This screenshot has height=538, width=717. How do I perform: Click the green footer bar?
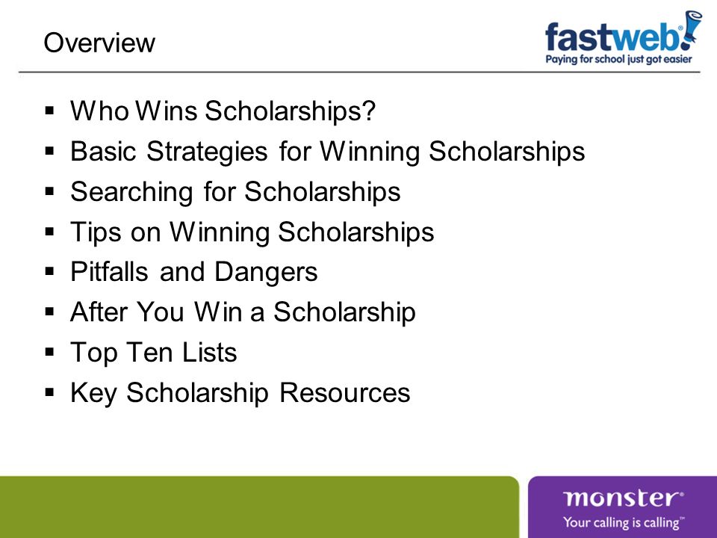pos(259,507)
